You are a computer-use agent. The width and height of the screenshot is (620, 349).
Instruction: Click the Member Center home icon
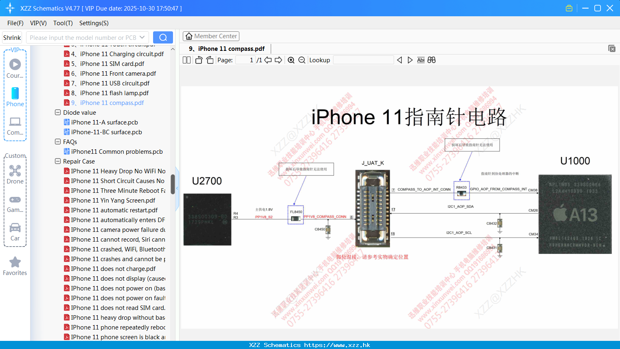[x=189, y=36]
